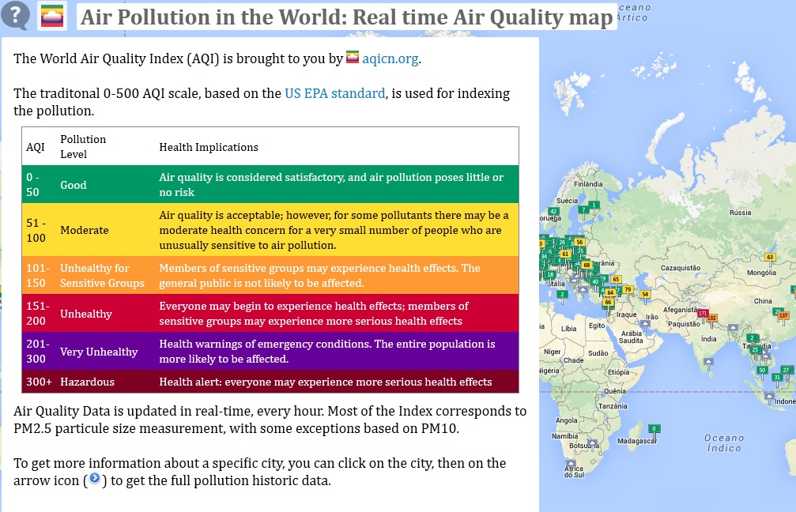Open the red 171 AQI marker near Pakistan
Screen dimensions: 796x512
click(x=703, y=314)
